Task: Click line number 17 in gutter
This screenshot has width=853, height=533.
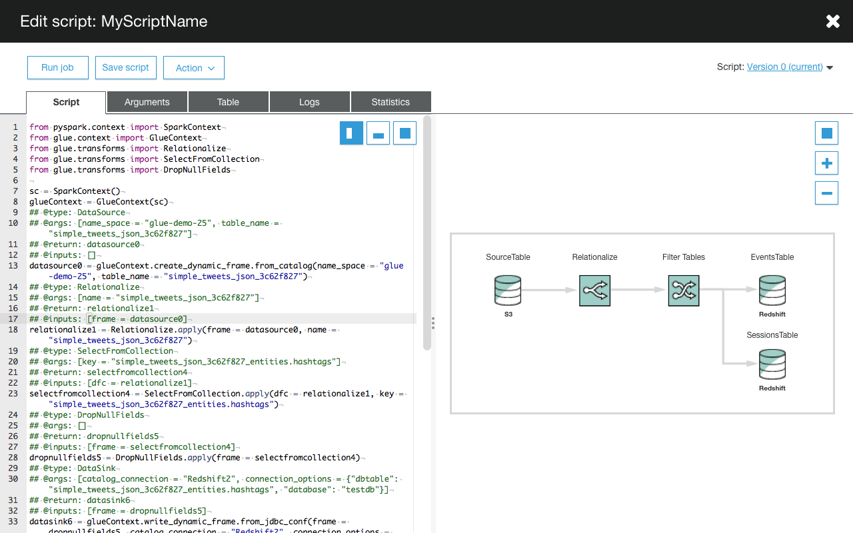Action: [x=13, y=319]
